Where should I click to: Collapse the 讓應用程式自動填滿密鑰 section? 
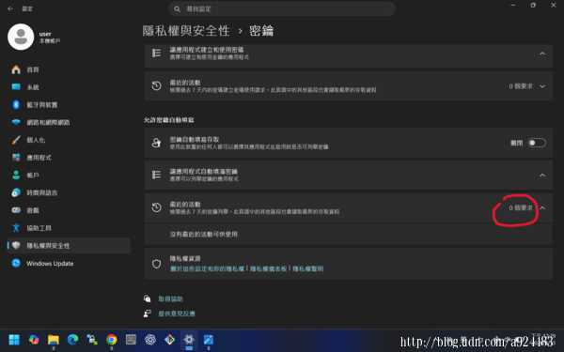(x=542, y=176)
